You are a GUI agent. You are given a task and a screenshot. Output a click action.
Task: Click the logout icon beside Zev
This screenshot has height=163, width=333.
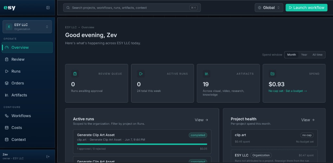click(x=48, y=157)
